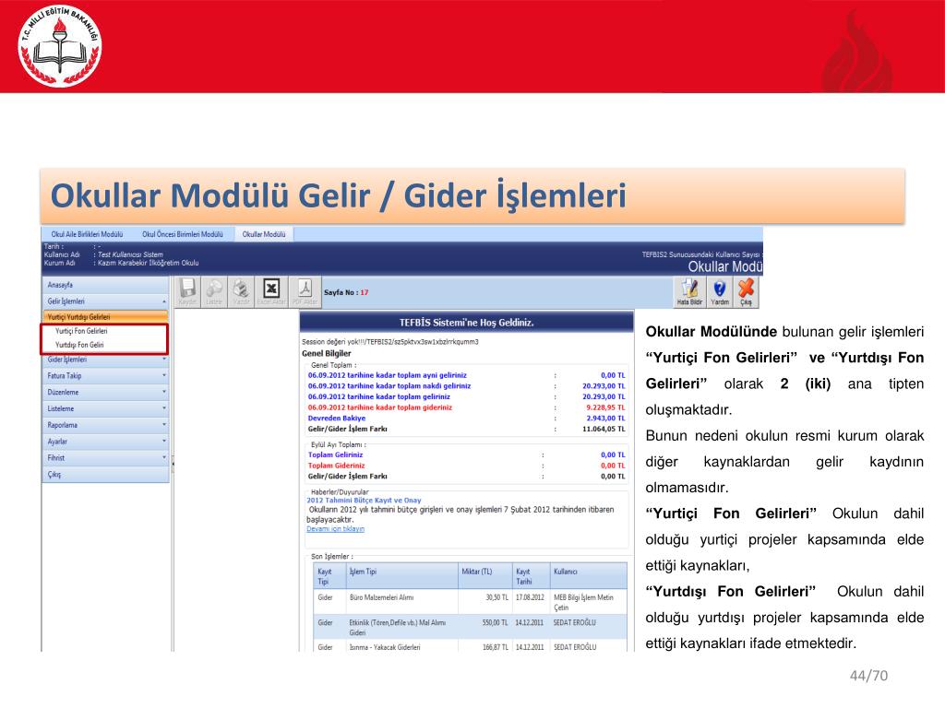Select Yurtiçi Yurtdışı Gelirleri menu header
This screenshot has height=708, width=945.
pos(105,317)
